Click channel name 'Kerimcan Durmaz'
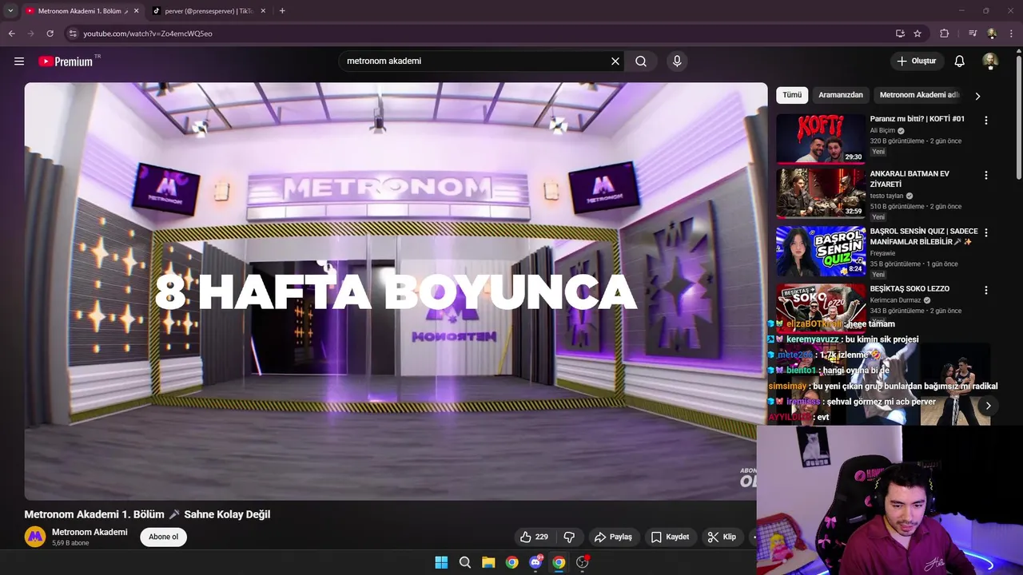 pos(895,300)
